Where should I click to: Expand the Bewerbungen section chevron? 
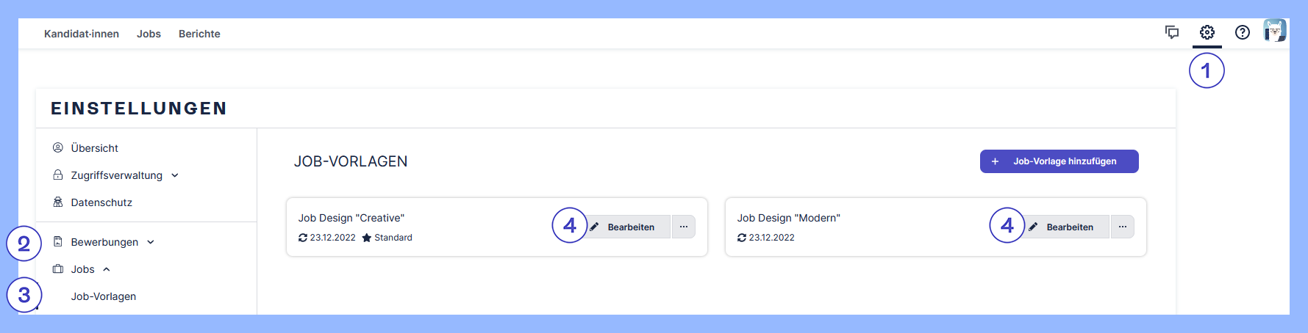click(x=151, y=242)
